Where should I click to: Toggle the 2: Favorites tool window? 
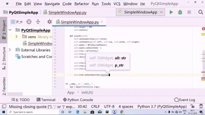[4, 86]
